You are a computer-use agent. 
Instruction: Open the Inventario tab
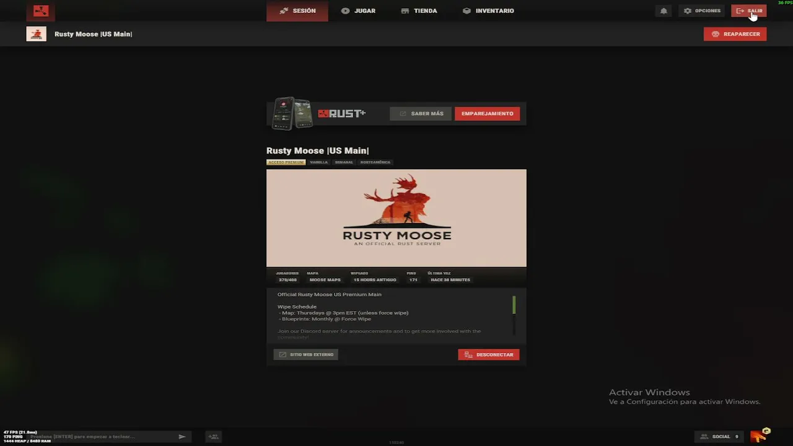[x=488, y=11]
